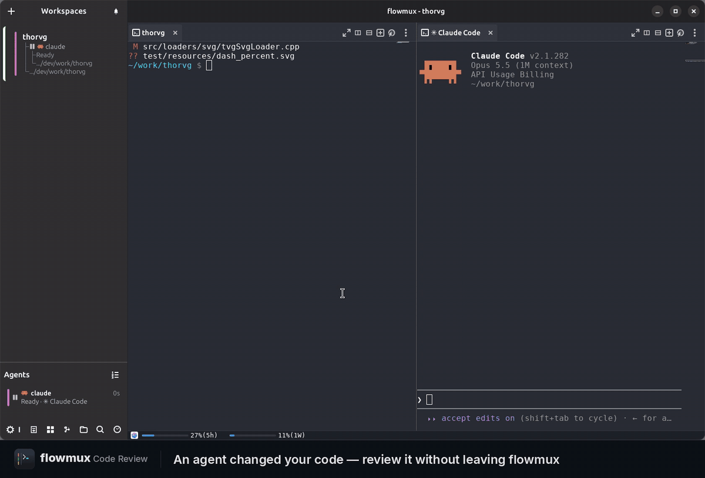Split Claude Code pane into rows
Viewport: 705px width, 478px height.
(658, 33)
